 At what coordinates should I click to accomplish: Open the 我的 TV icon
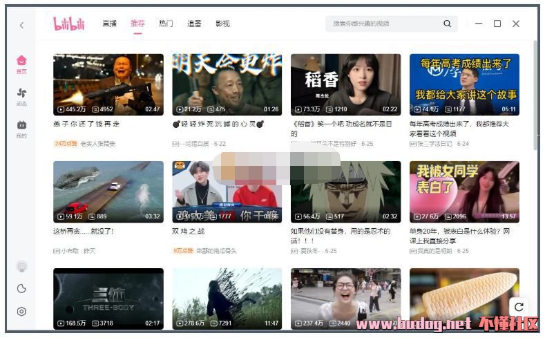(21, 128)
